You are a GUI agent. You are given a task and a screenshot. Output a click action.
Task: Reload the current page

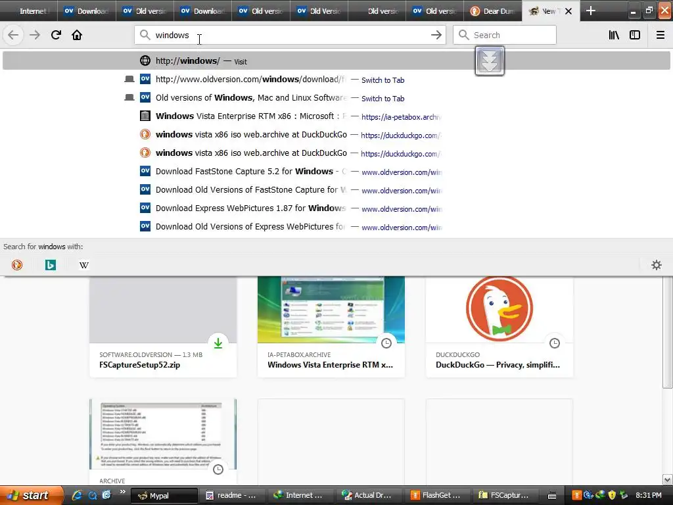(56, 35)
